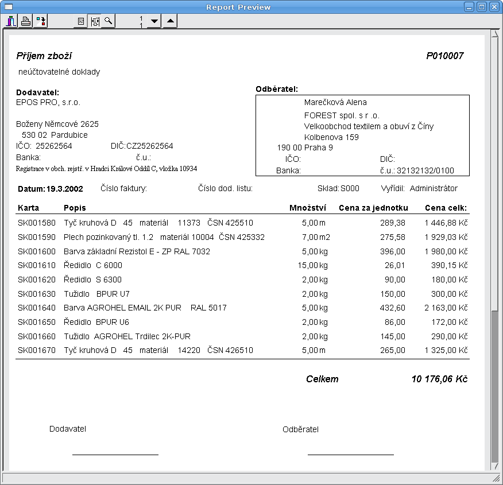The width and height of the screenshot is (503, 485).
Task: Switch to whole page view icon
Action: pyautogui.click(x=81, y=21)
